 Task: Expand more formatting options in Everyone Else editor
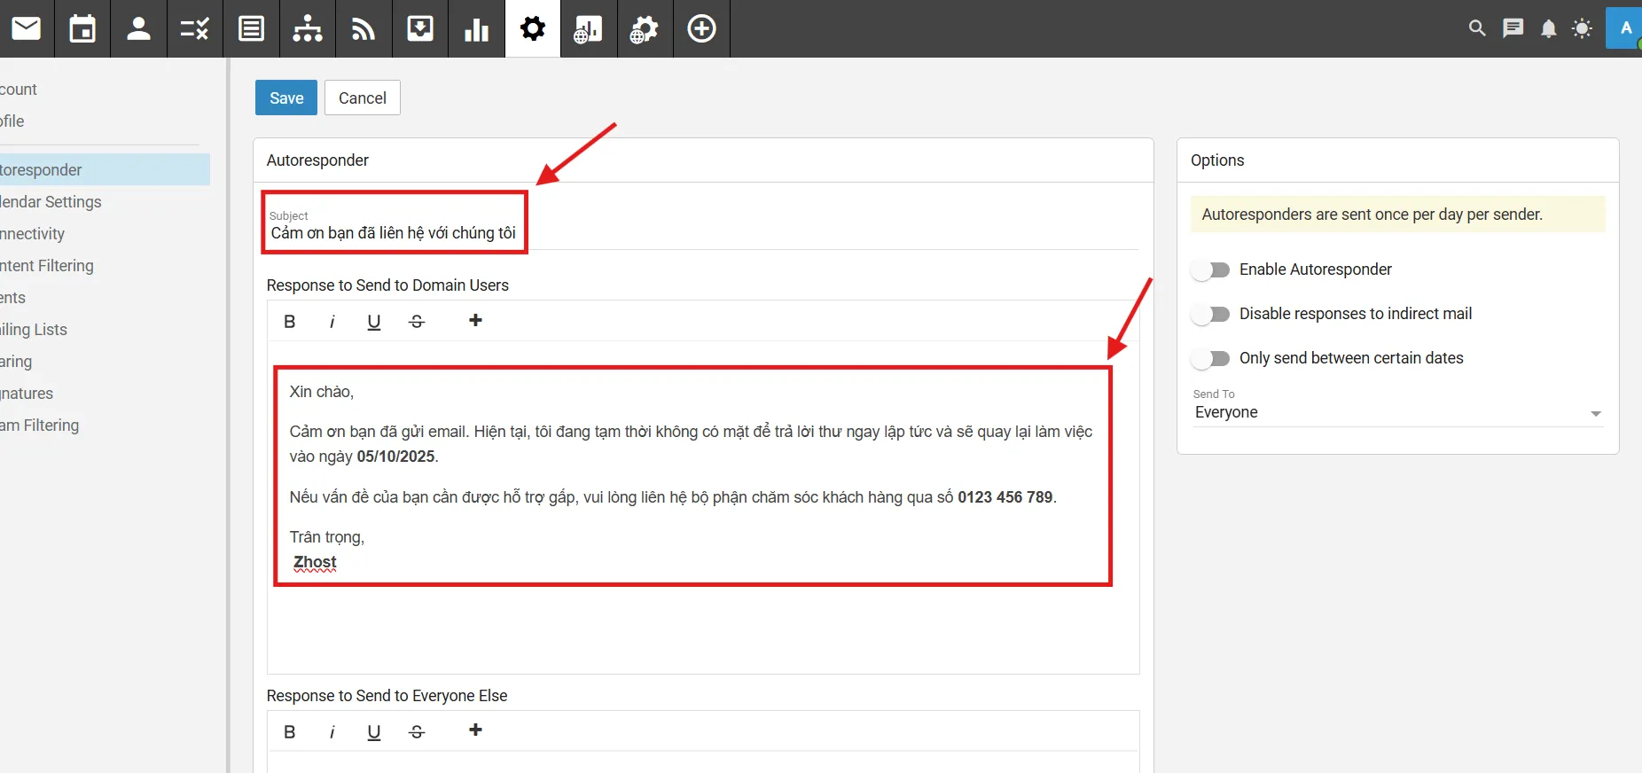pos(475,730)
